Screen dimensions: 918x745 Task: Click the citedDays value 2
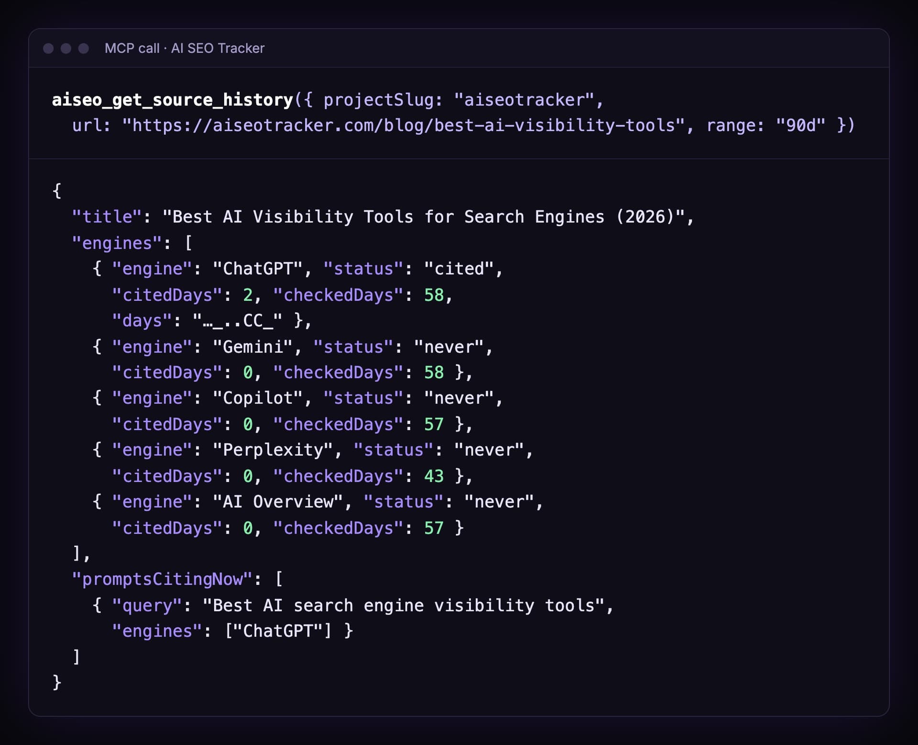248,295
